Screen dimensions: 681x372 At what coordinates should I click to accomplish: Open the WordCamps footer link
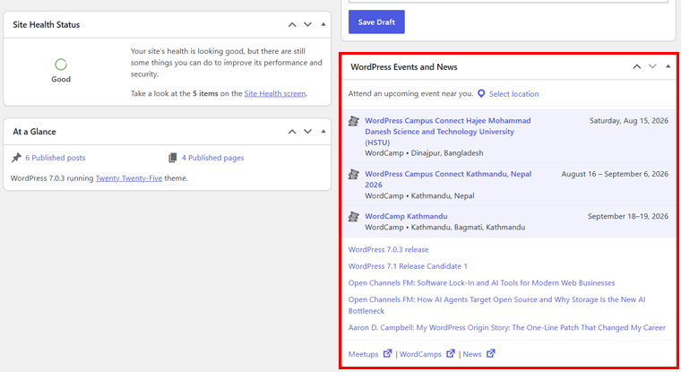420,354
